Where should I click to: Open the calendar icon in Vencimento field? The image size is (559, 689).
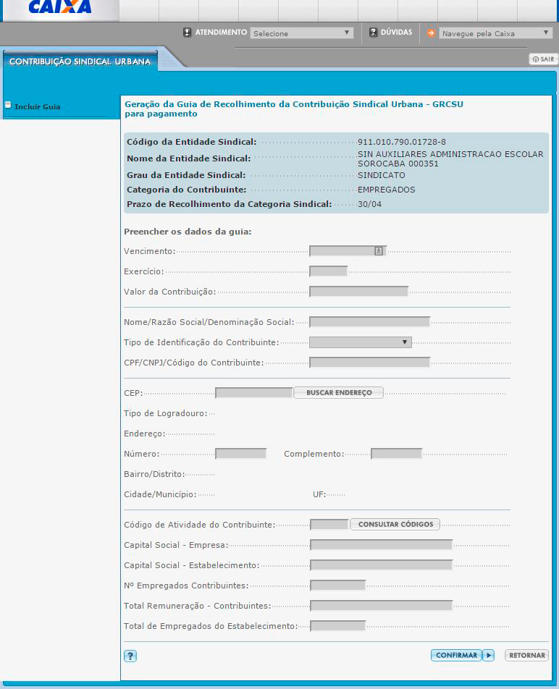coord(379,251)
